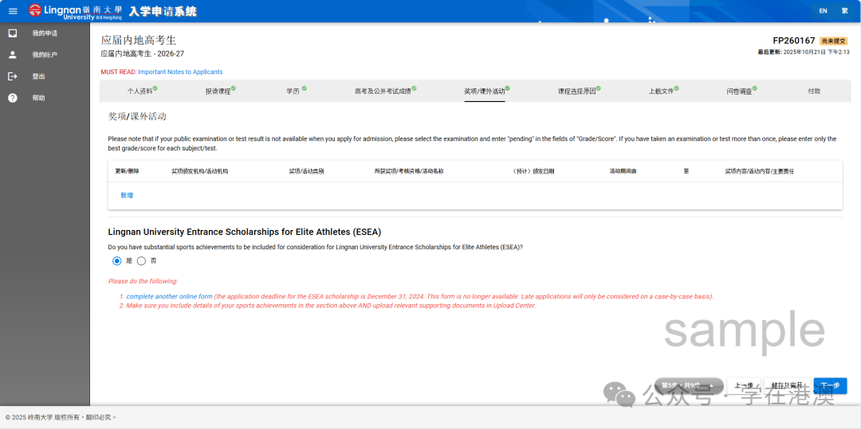Open the hamburger menu icon
This screenshot has width=861, height=429.
click(13, 11)
